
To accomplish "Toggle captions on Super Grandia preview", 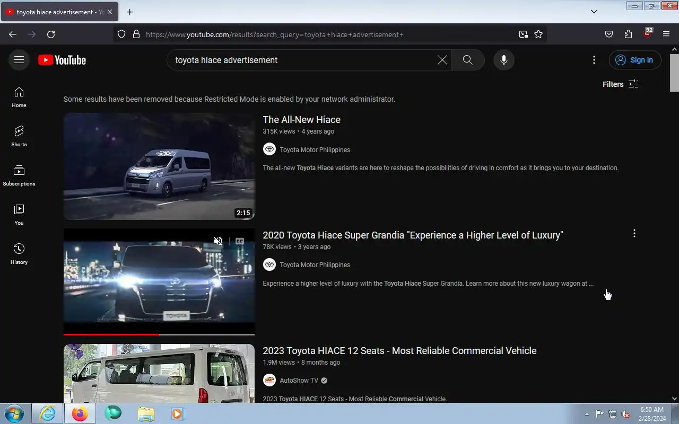I will pos(240,241).
